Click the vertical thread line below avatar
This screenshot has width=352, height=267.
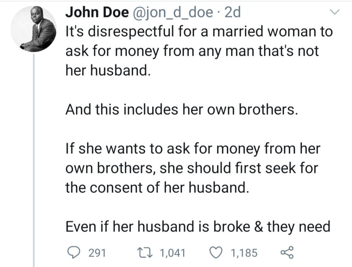[x=34, y=160]
